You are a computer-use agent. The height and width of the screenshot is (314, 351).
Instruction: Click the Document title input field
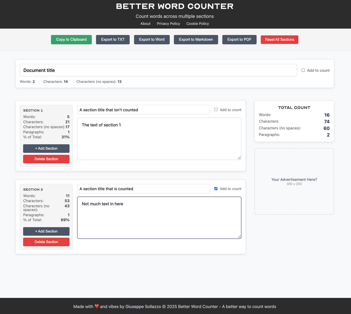(158, 70)
